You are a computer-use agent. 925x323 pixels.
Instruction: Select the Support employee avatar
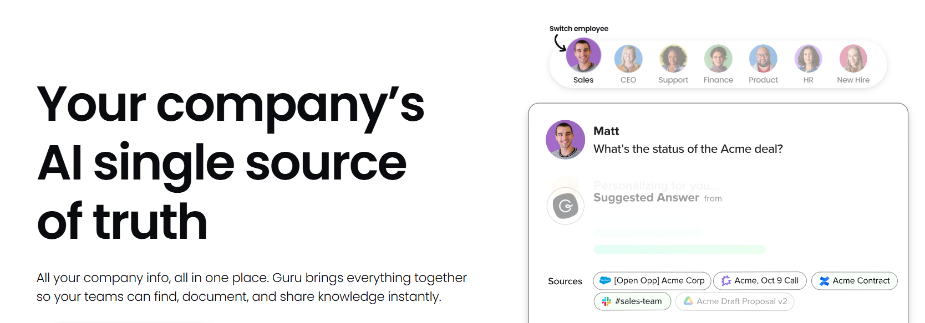pyautogui.click(x=673, y=58)
